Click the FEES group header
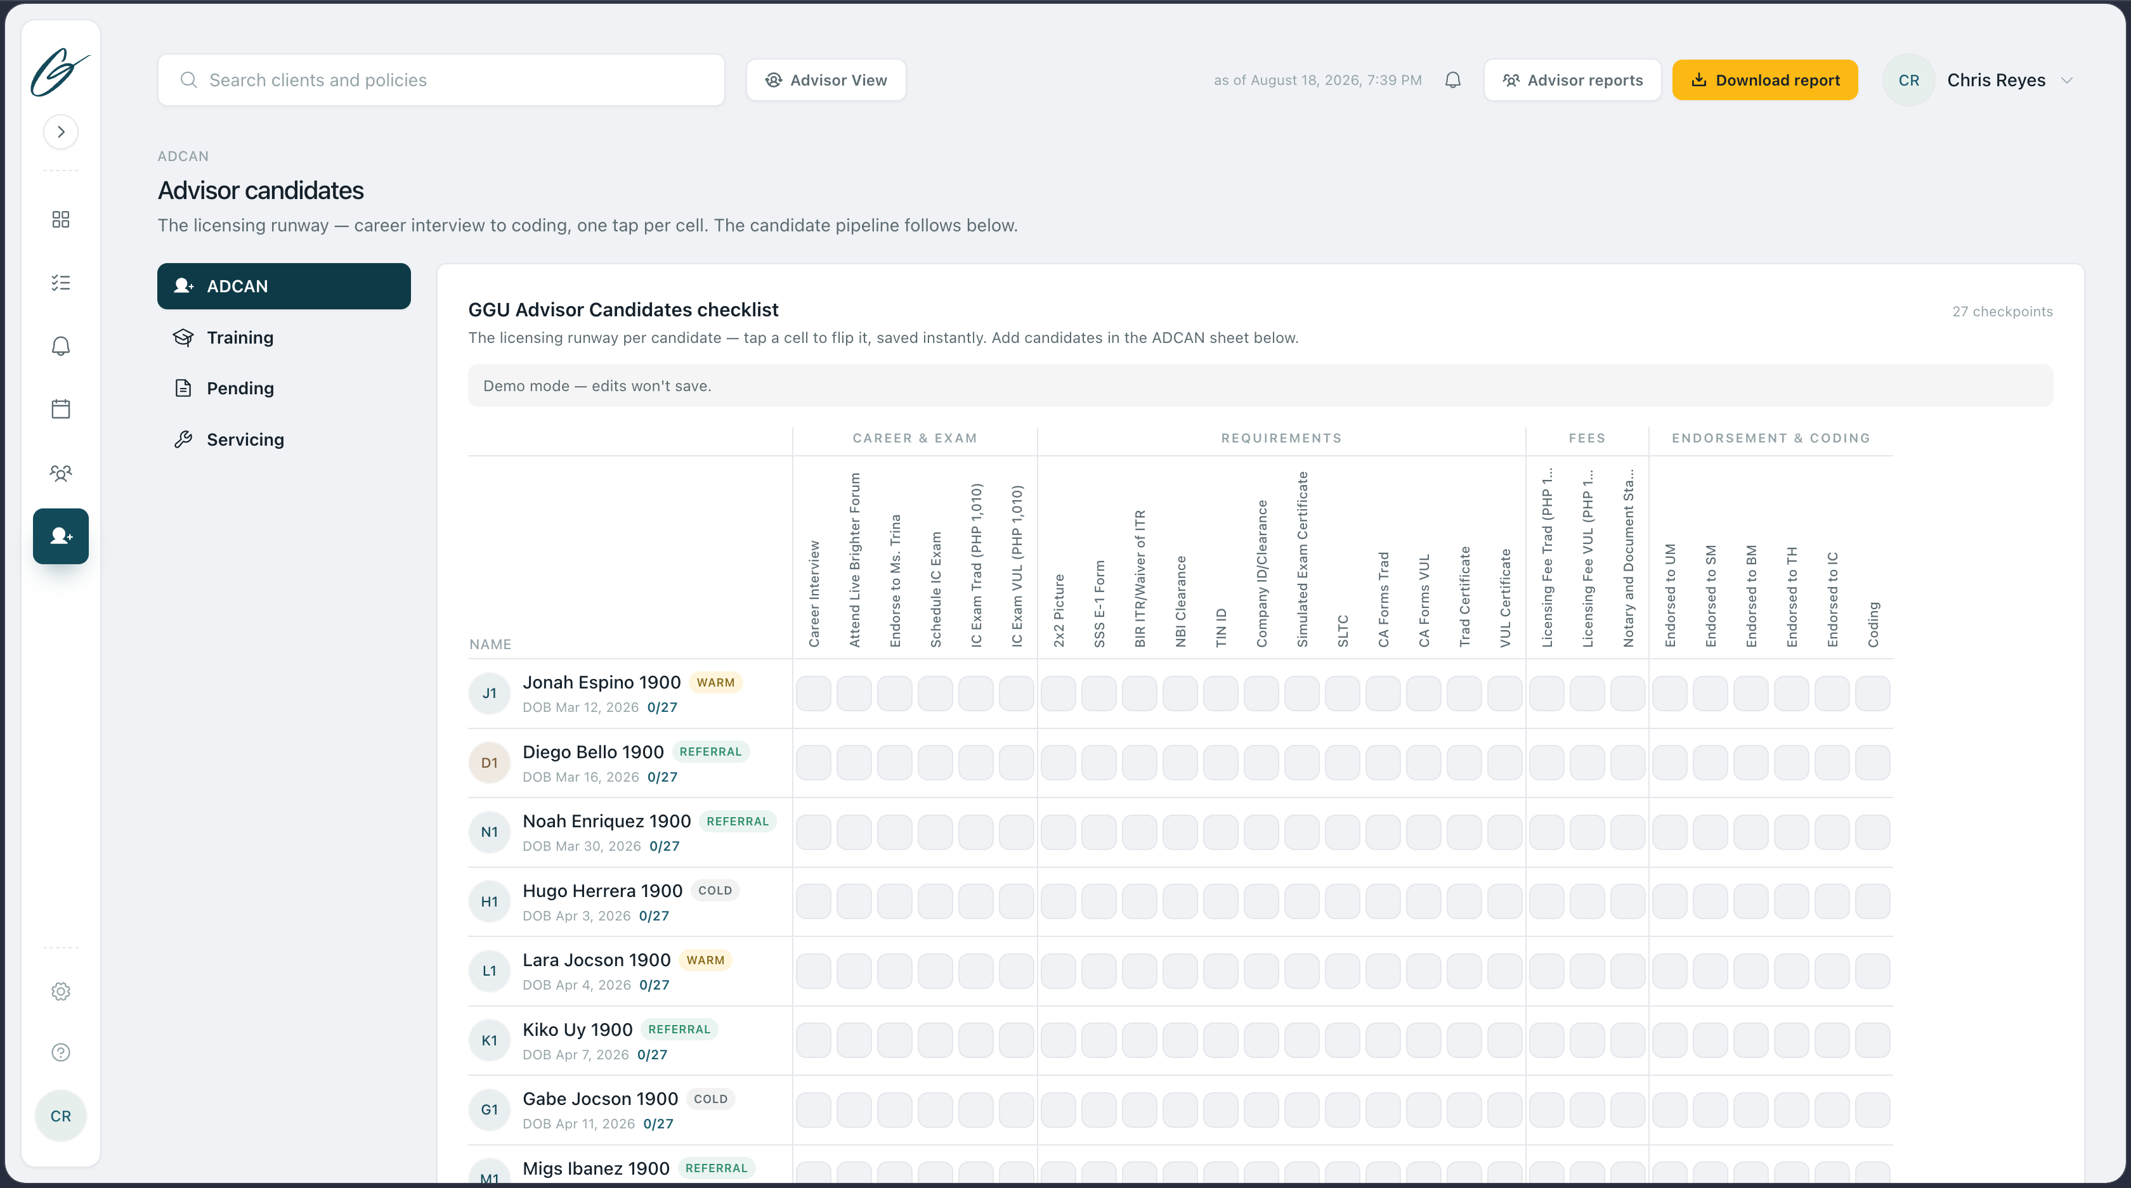 pyautogui.click(x=1587, y=438)
